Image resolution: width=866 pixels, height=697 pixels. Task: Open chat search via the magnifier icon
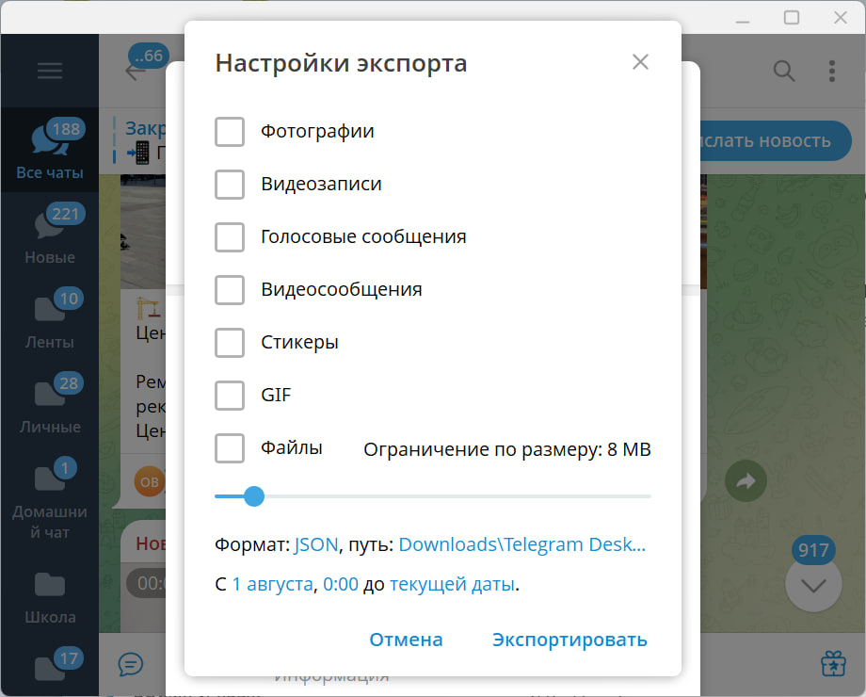(x=783, y=71)
